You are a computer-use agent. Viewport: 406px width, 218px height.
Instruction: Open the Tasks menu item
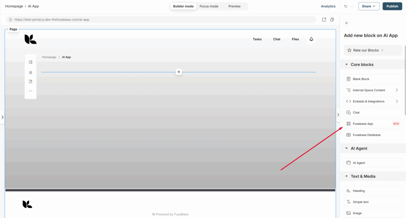257,39
